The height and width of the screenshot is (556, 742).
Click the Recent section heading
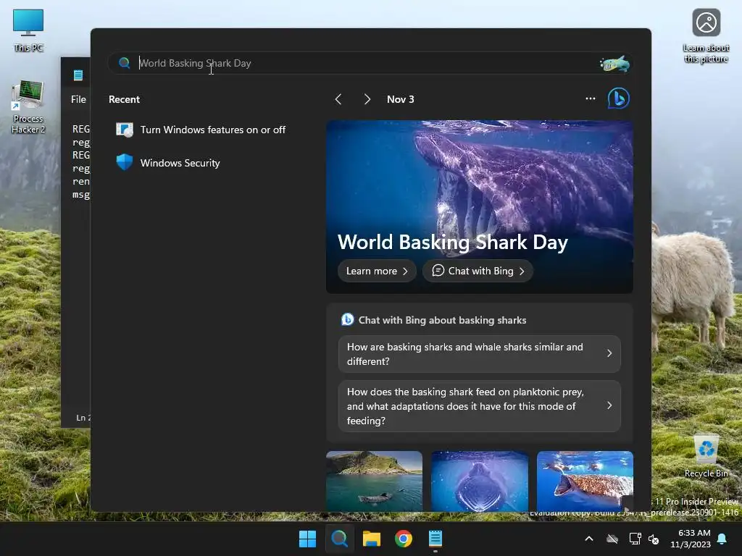click(x=124, y=99)
